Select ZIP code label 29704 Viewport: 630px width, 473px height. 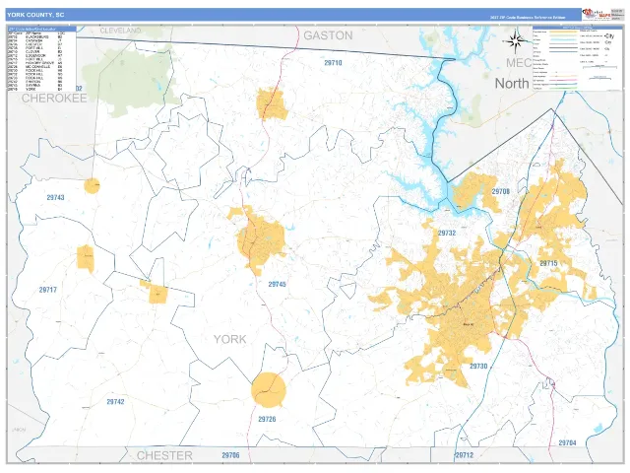click(x=567, y=442)
